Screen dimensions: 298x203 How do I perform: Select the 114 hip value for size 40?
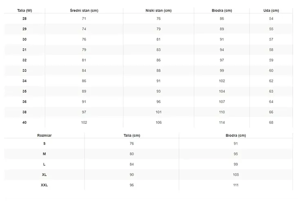(222, 123)
